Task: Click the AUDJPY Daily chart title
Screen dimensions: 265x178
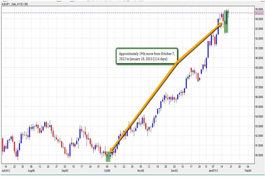Action: (15, 4)
